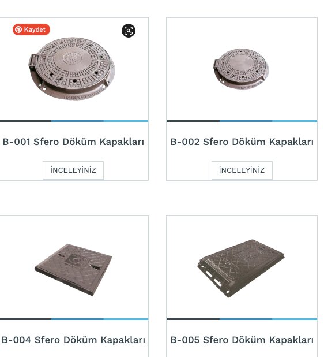Click the hinge on the B-001 cover

(33, 61)
